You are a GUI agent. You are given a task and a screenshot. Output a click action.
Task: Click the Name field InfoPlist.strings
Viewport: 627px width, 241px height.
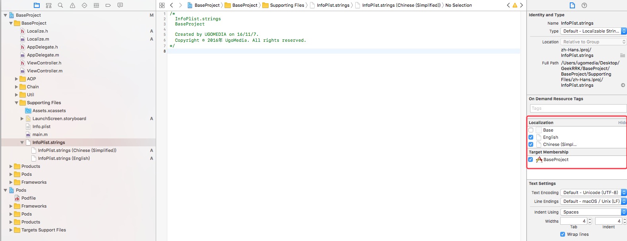click(577, 23)
